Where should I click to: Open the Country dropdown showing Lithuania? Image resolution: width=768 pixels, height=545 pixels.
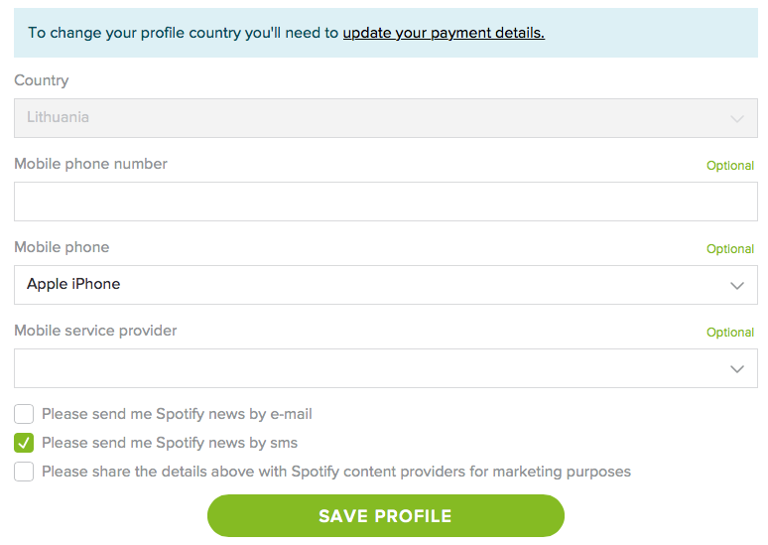[x=385, y=118]
